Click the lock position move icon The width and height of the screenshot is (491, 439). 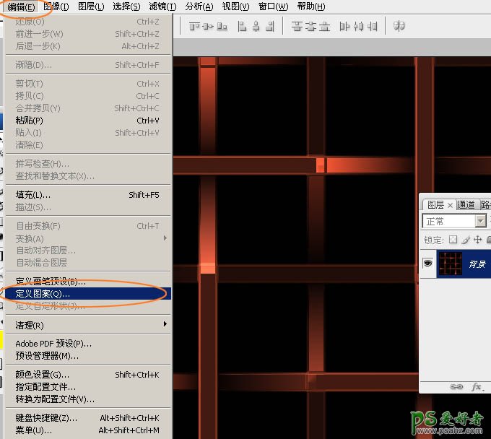[x=477, y=240]
